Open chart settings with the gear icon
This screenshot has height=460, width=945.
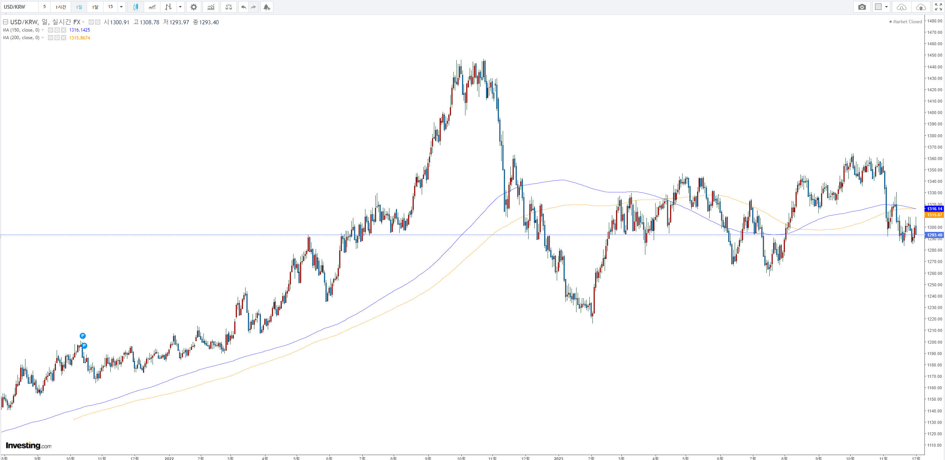(194, 7)
